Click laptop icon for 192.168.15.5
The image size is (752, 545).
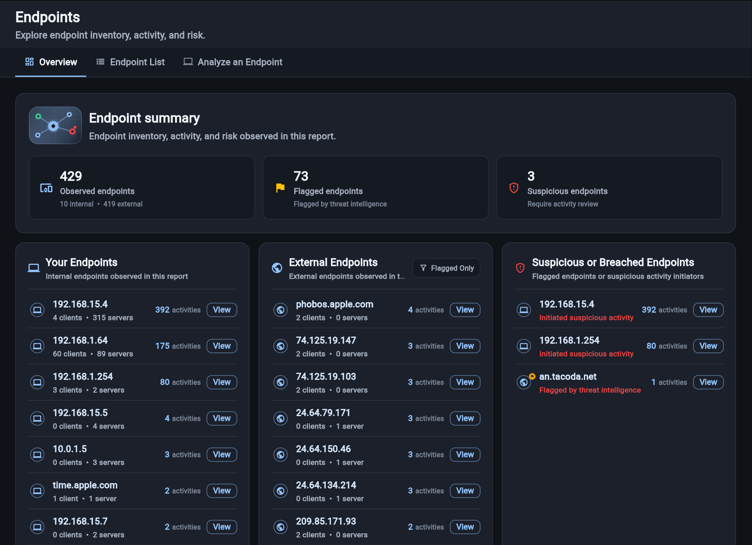(37, 418)
